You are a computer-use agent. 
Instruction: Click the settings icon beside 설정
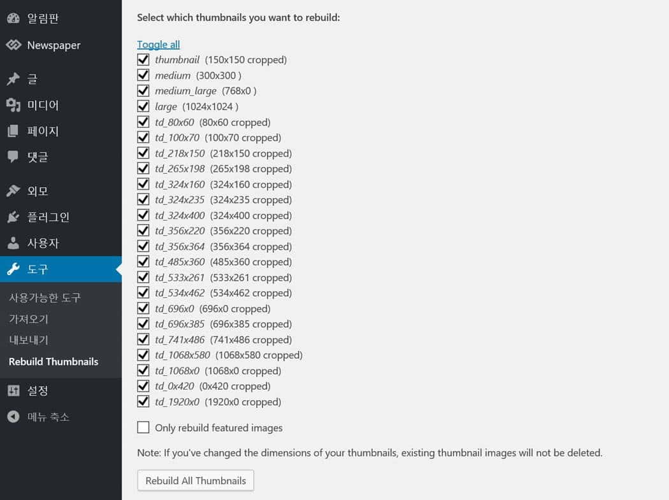[13, 390]
